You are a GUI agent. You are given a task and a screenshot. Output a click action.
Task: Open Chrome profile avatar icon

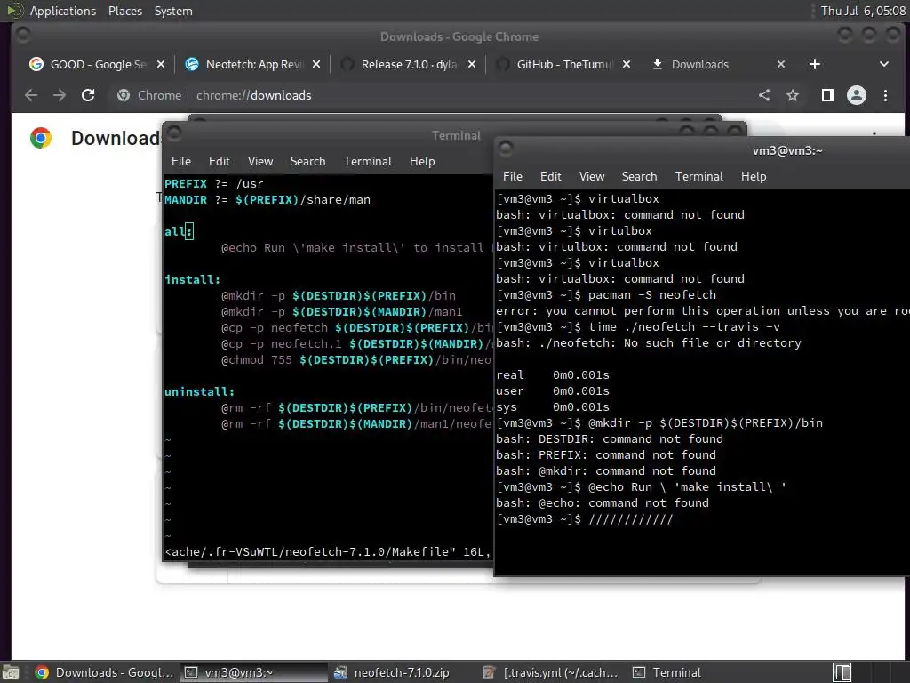(x=857, y=95)
